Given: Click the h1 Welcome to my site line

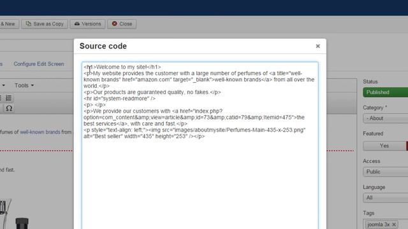Looking at the screenshot, I should [x=122, y=67].
